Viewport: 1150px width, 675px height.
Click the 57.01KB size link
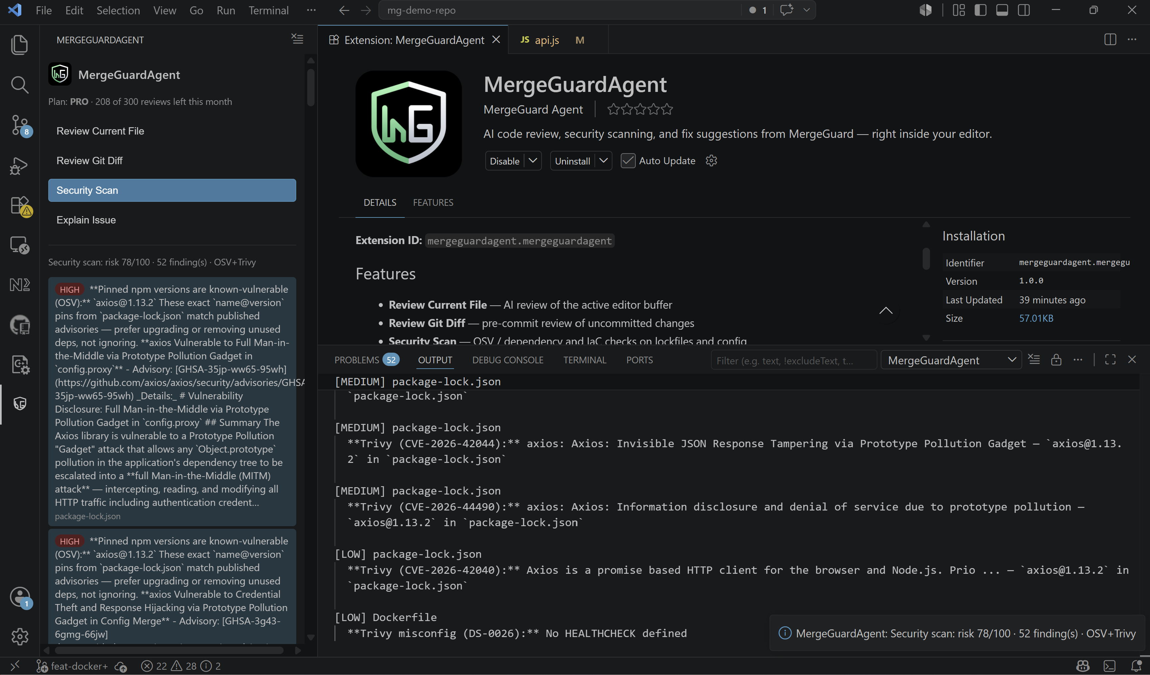pyautogui.click(x=1036, y=318)
